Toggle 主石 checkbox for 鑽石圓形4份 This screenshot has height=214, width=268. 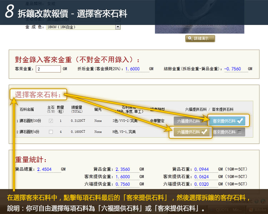51,132
